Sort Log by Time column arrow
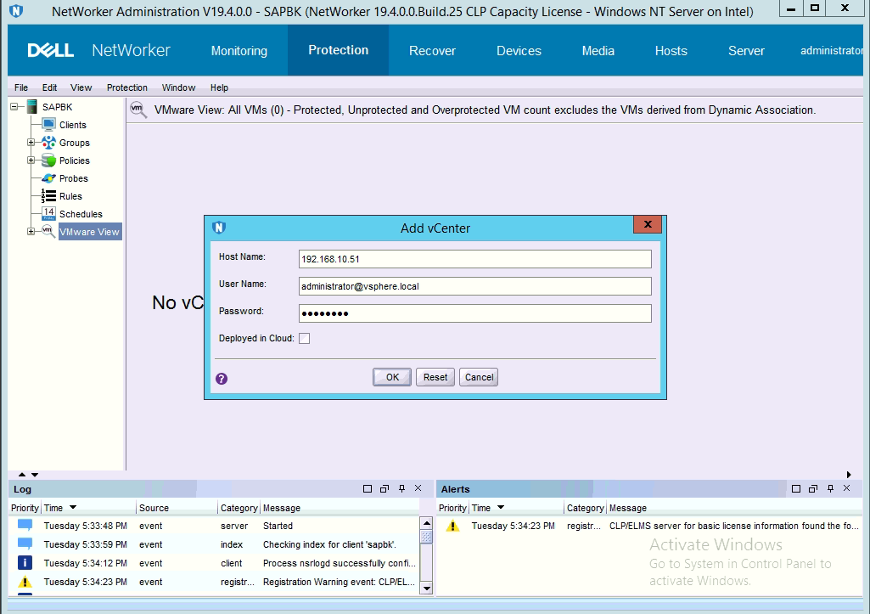 pyautogui.click(x=73, y=508)
